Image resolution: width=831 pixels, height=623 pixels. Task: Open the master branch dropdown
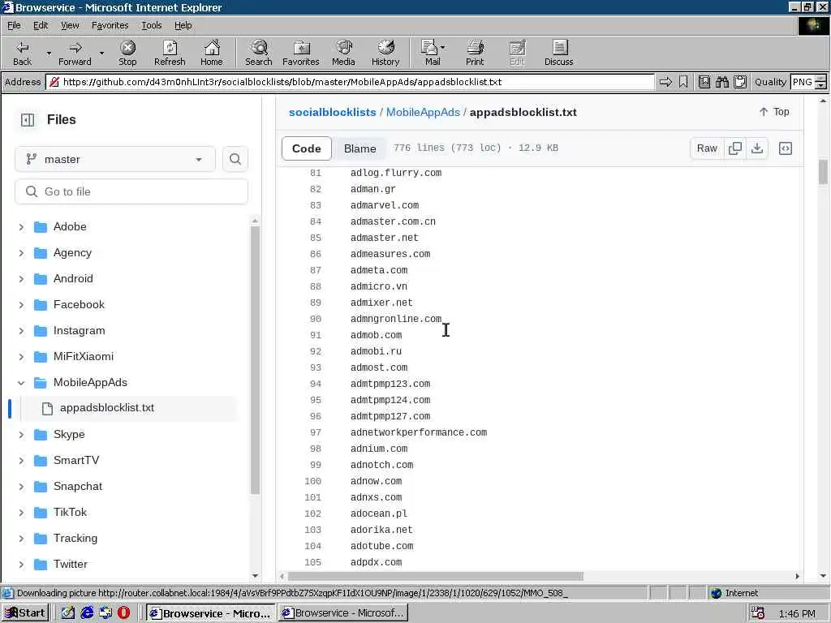[x=115, y=159]
